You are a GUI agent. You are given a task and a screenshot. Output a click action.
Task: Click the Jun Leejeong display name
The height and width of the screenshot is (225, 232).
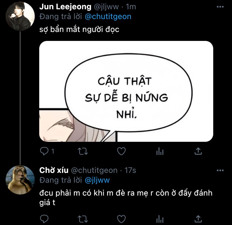(65, 7)
